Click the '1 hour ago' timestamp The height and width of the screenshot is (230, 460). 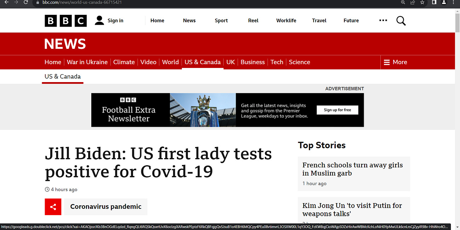point(315,183)
